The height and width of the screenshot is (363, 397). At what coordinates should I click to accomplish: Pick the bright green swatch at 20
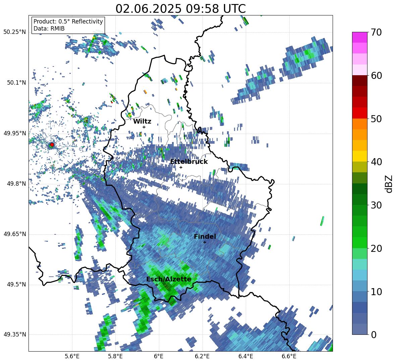(359, 242)
